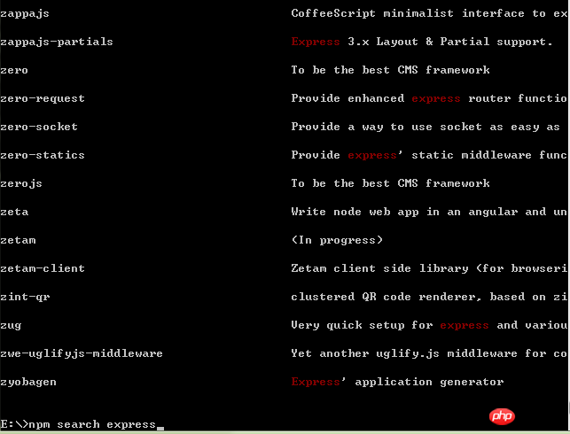The image size is (570, 434).
Task: Click the package name zetam-client
Action: [x=43, y=268]
